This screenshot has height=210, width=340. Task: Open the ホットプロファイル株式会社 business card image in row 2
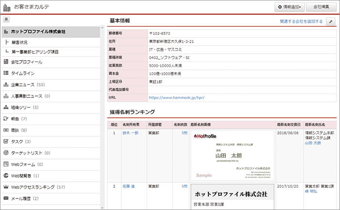pos(232,196)
